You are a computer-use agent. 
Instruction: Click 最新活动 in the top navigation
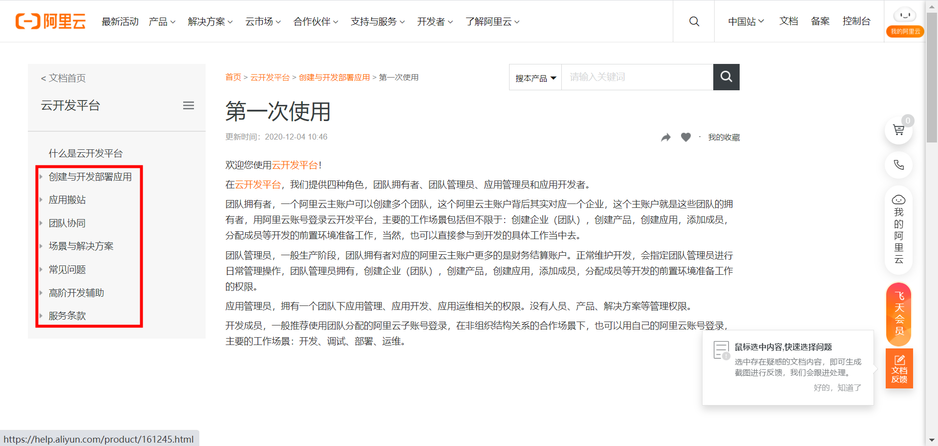120,21
